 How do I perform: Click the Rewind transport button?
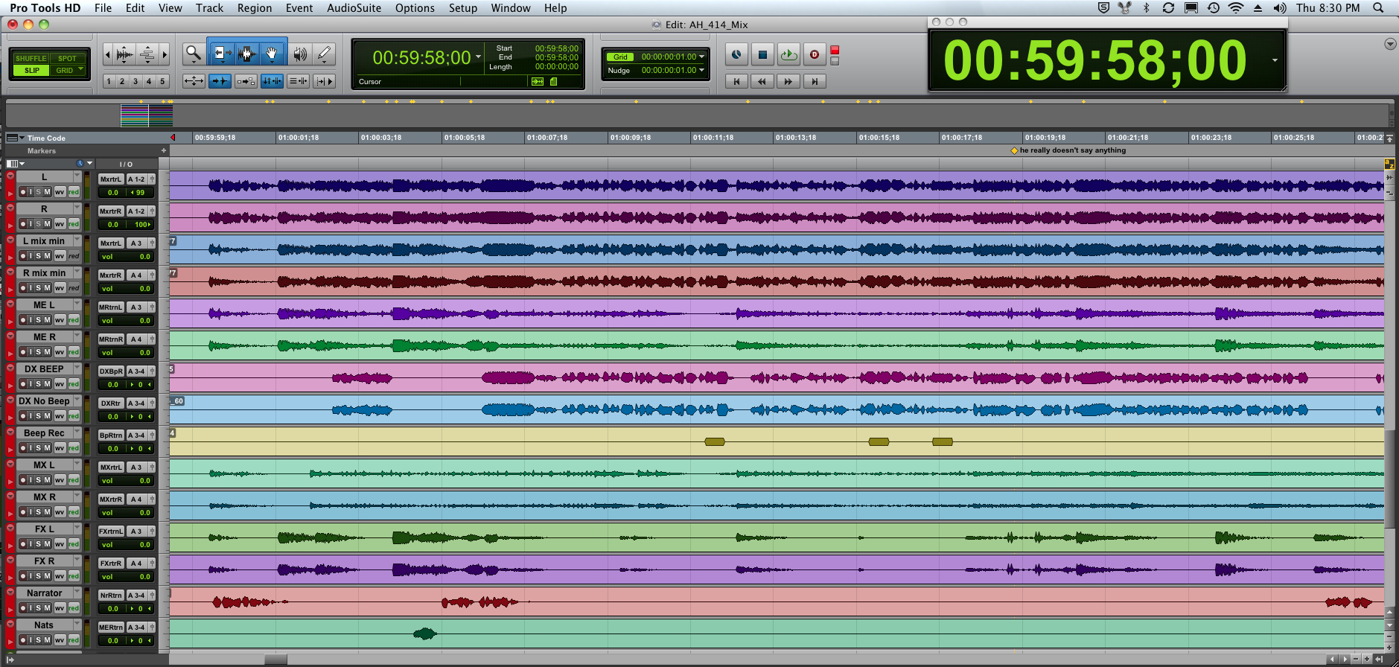pyautogui.click(x=762, y=81)
